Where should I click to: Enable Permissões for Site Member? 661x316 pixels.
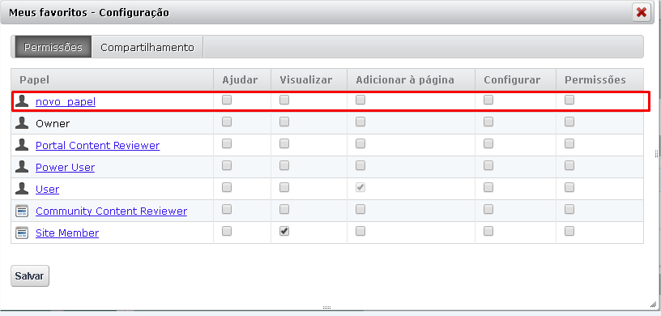[x=569, y=231]
